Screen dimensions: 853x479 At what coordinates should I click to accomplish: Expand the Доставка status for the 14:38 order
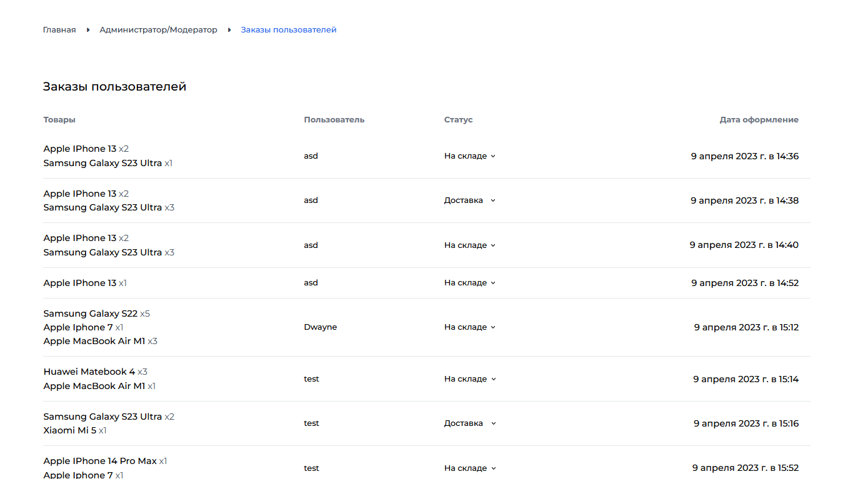(x=469, y=200)
